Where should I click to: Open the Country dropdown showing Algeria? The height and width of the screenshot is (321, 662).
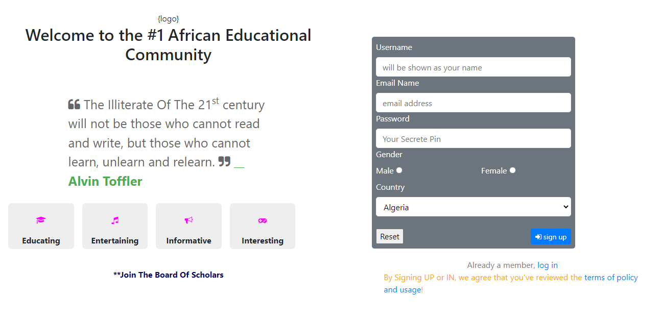(474, 207)
